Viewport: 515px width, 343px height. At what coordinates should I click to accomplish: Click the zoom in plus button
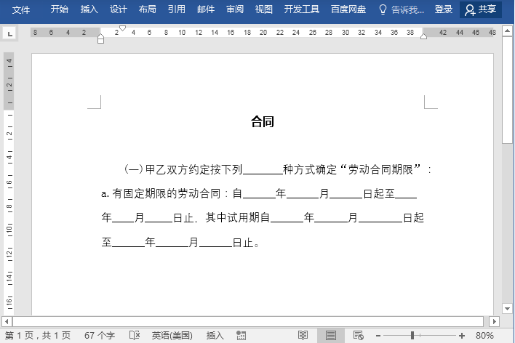tap(462, 336)
